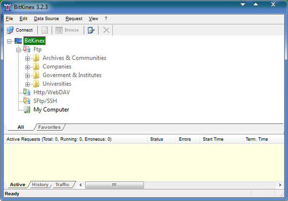This screenshot has width=288, height=201.
Task: Click the edit properties pencil icon
Action: pyautogui.click(x=91, y=30)
